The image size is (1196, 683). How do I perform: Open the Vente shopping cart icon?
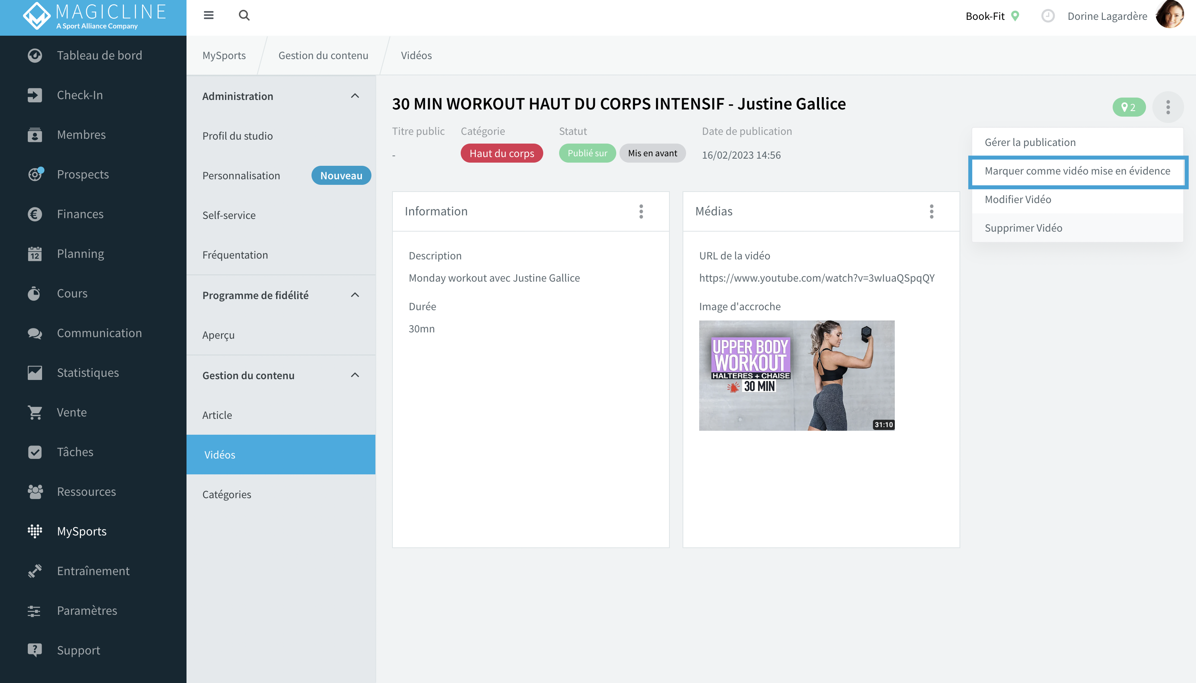pyautogui.click(x=35, y=412)
